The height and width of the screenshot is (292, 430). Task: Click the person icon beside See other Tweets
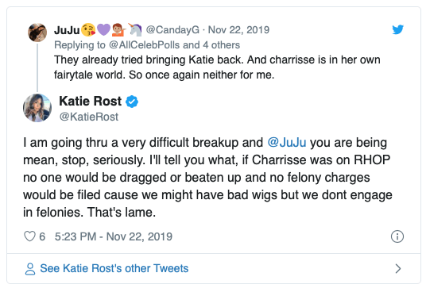point(30,269)
